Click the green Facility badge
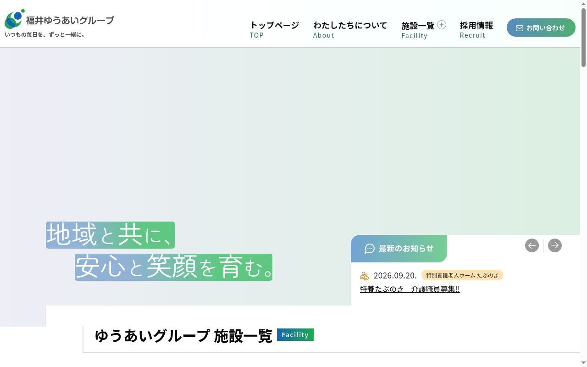The height and width of the screenshot is (367, 587). (295, 335)
